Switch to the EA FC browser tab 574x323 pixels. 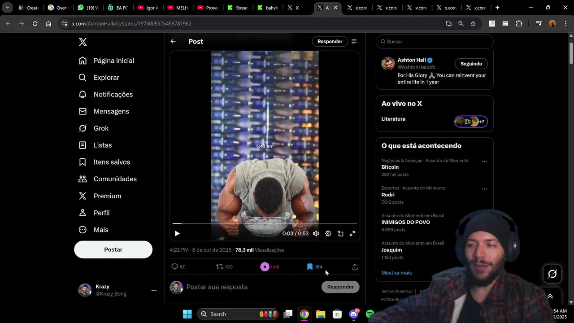click(118, 8)
